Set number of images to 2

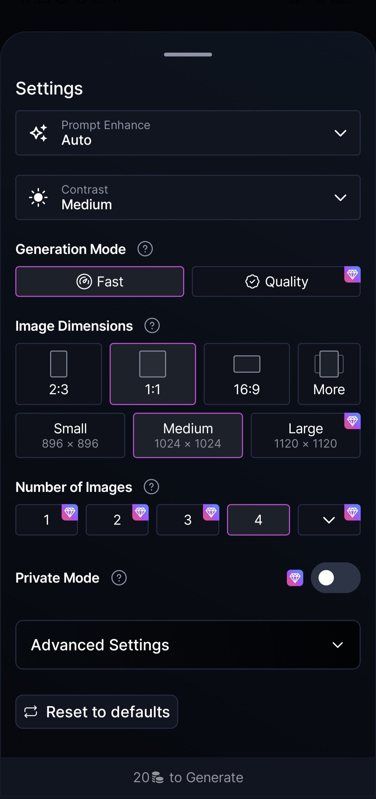[x=117, y=520]
